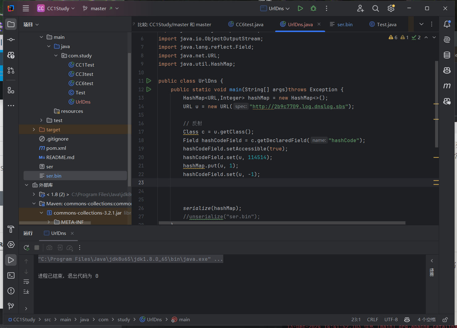Open the AI Assistant spiral icon
Viewport: 457px width, 328px height.
coord(447,39)
